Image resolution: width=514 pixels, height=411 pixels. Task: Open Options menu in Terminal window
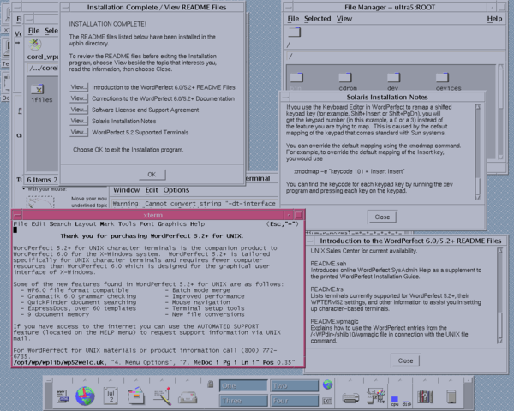176,190
